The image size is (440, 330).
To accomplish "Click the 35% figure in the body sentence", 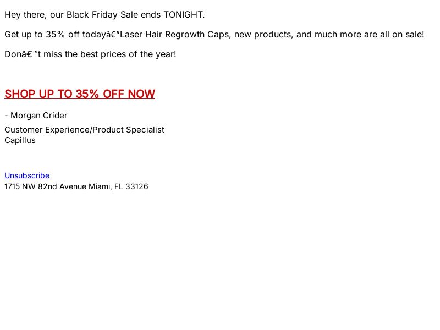I will point(56,35).
